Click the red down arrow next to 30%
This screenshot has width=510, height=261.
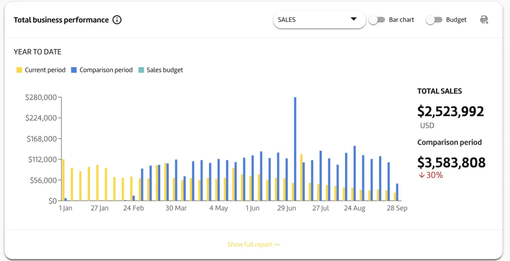pyautogui.click(x=422, y=175)
